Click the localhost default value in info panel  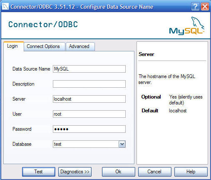coord(178,111)
